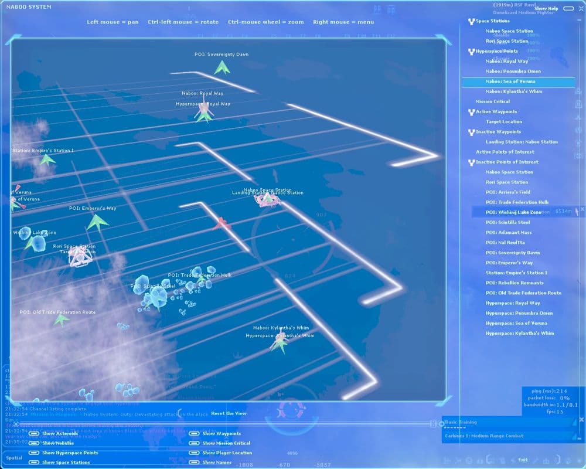This screenshot has height=469, width=586.
Task: Click the Active Points of Interest entry
Action: (505, 152)
